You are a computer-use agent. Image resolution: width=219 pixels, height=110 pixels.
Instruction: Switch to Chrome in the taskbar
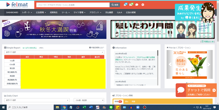[64, 107]
